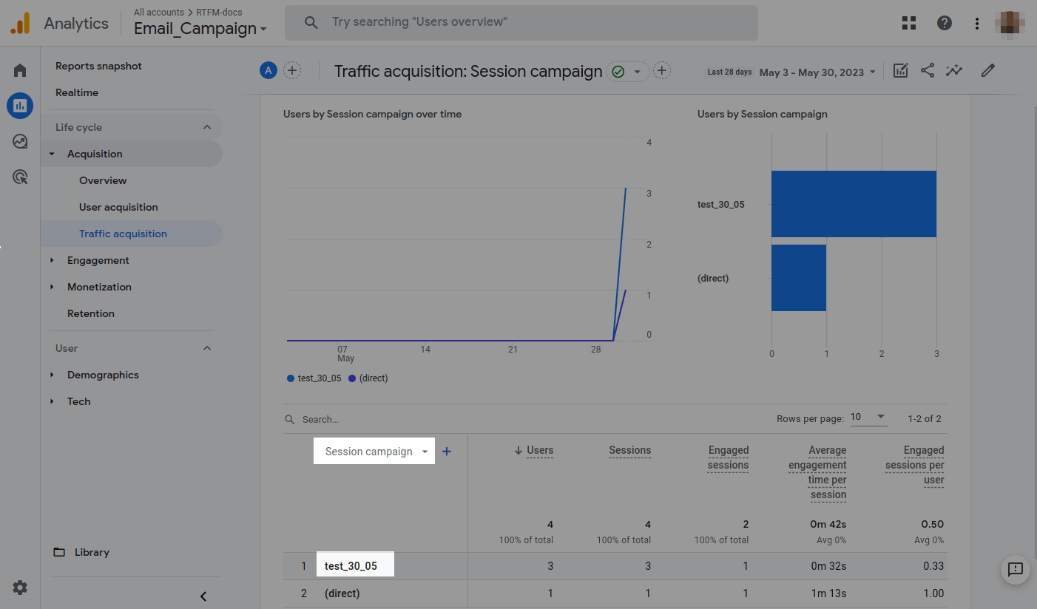Screen dimensions: 1037x609
Task: Open Admin settings gear icon
Action: [x=20, y=588]
